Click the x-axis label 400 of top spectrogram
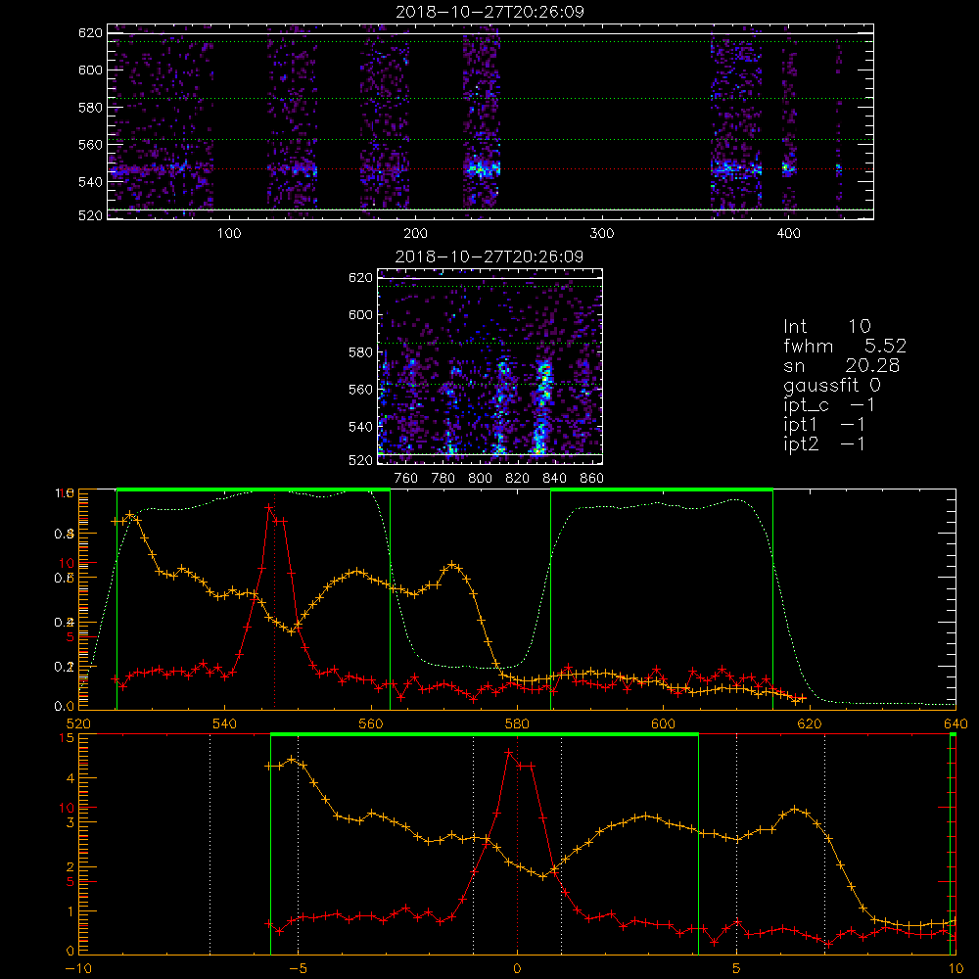 (788, 234)
